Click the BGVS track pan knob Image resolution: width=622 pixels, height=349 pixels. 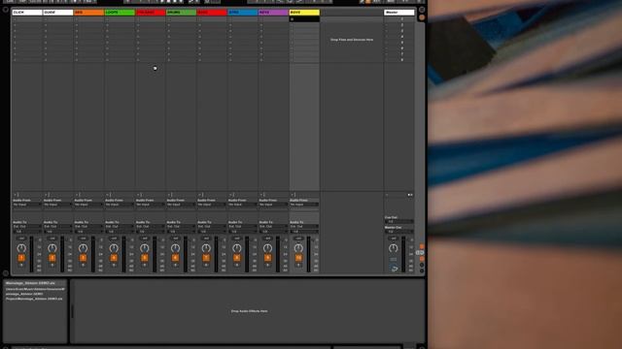coord(298,248)
